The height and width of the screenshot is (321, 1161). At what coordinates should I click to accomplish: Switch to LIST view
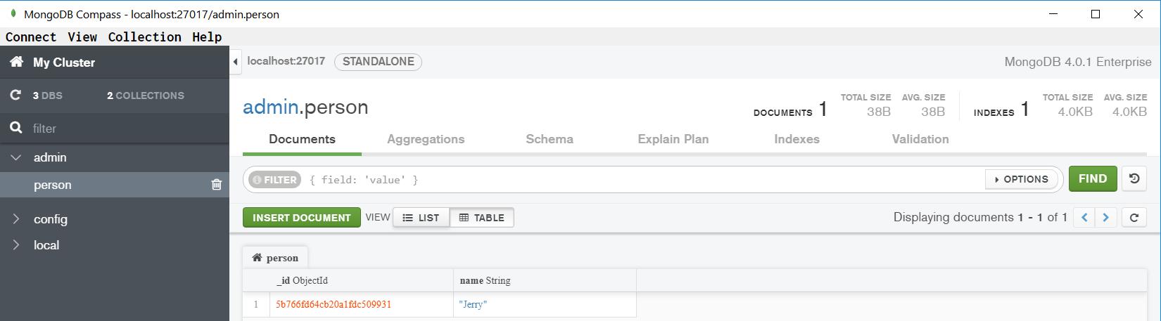[421, 218]
